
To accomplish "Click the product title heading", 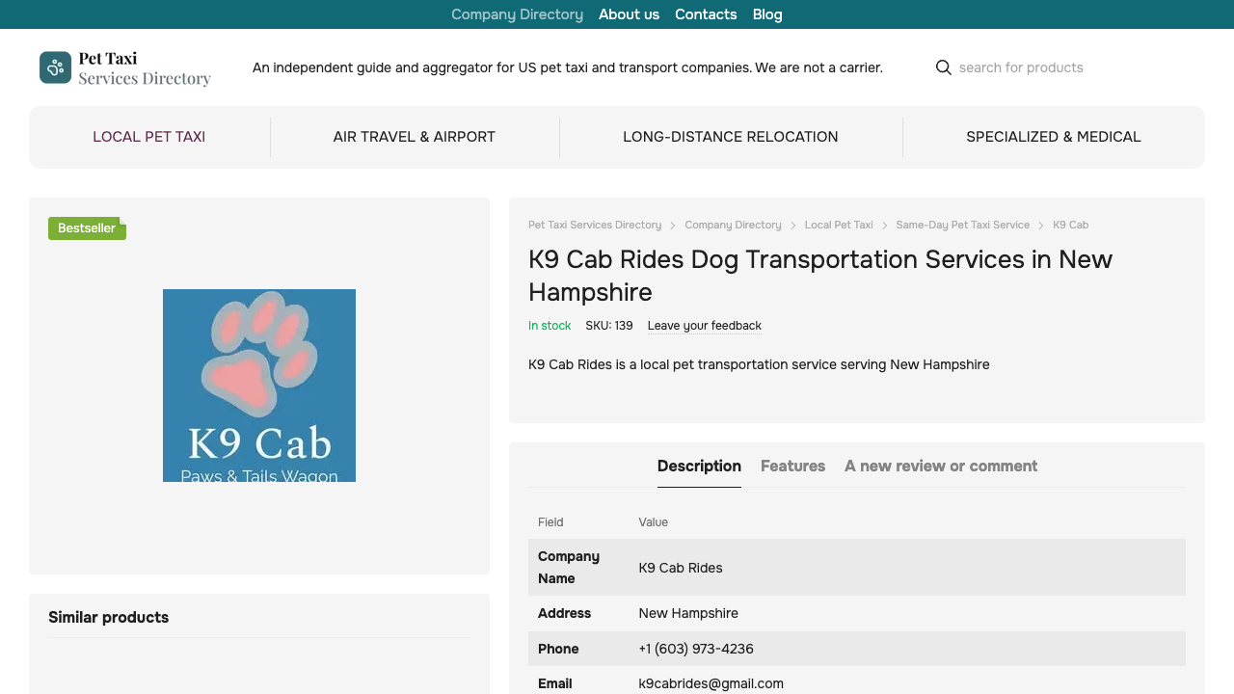I will coord(820,276).
